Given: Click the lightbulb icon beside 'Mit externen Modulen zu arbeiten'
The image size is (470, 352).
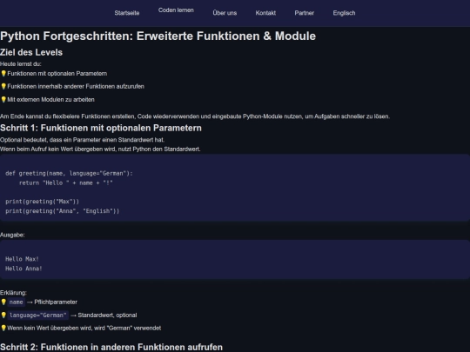Looking at the screenshot, I should tap(3, 100).
